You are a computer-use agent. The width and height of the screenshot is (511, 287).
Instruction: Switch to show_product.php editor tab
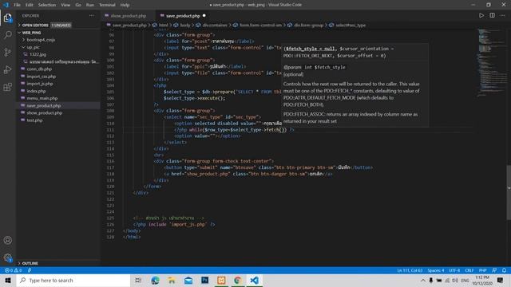pyautogui.click(x=128, y=16)
